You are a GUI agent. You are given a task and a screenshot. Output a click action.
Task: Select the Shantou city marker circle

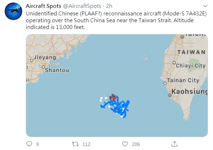pos(43,67)
